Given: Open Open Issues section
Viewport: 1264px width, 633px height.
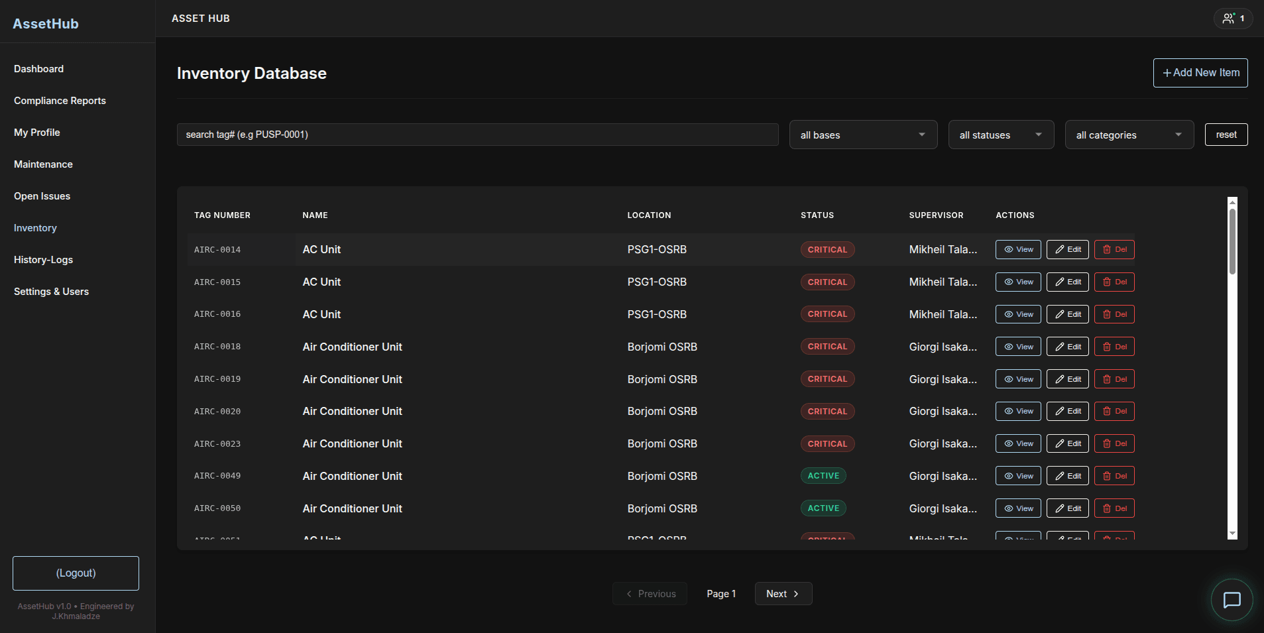Looking at the screenshot, I should 42,196.
